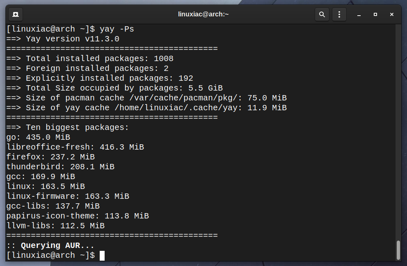Click the pacman cache size line
407x266 pixels.
pos(146,98)
